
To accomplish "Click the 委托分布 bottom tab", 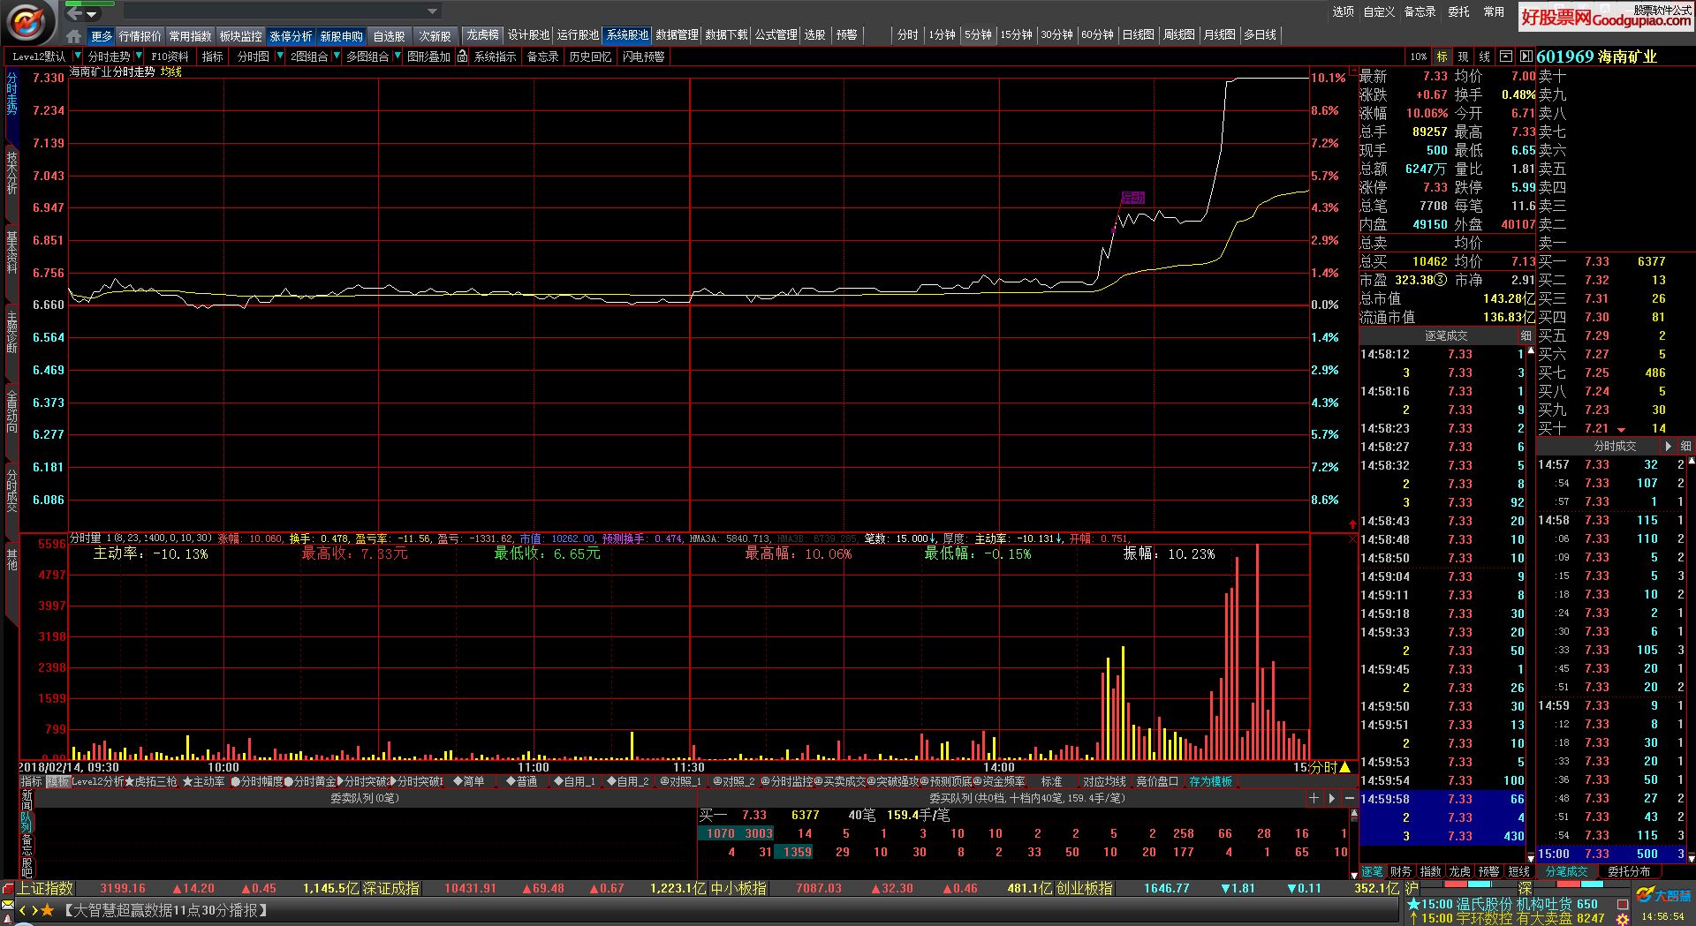I will 1629,871.
